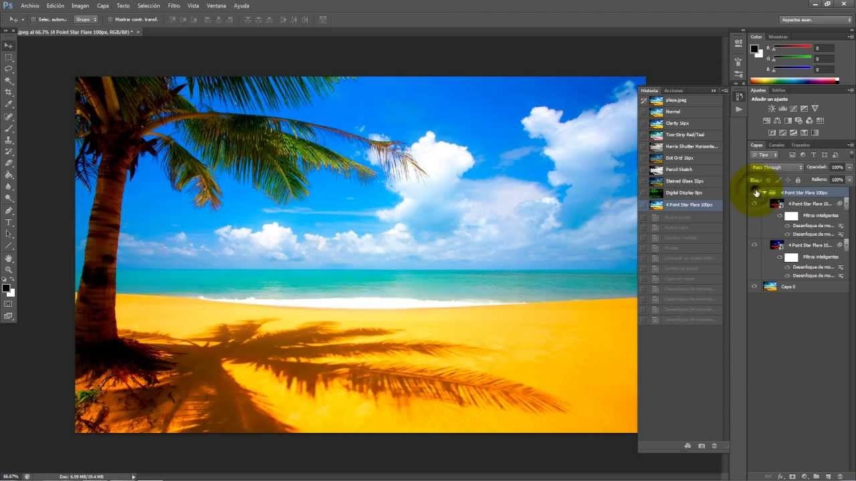The width and height of the screenshot is (856, 481).
Task: Switch to the Estilos tab
Action: click(x=778, y=90)
